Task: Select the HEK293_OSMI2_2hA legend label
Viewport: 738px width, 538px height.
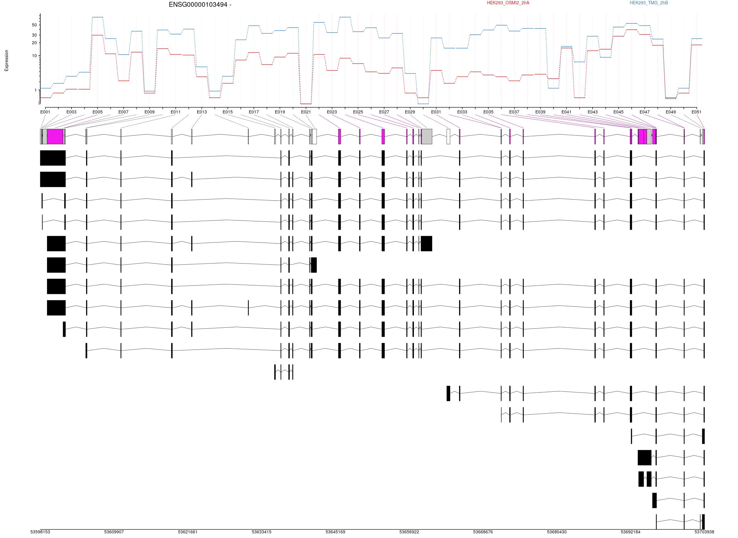Action: click(x=508, y=3)
